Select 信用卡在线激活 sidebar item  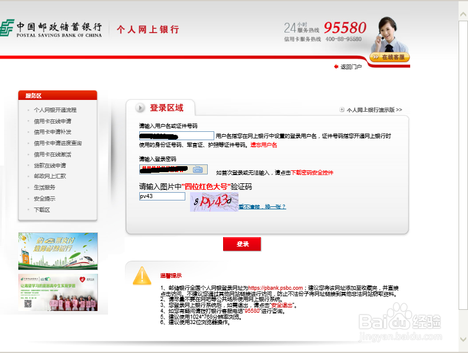[x=53, y=154]
